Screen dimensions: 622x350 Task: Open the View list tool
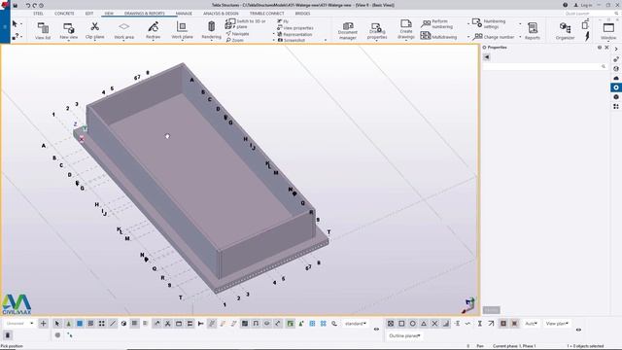[43, 30]
